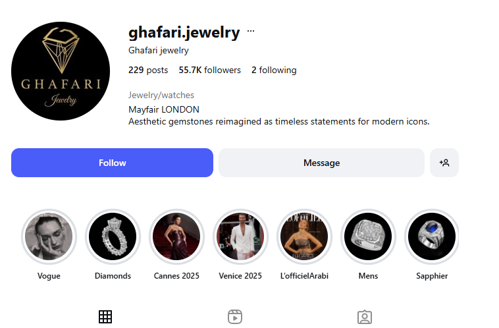Send a Message to this profile
499x328 pixels.
tap(321, 163)
